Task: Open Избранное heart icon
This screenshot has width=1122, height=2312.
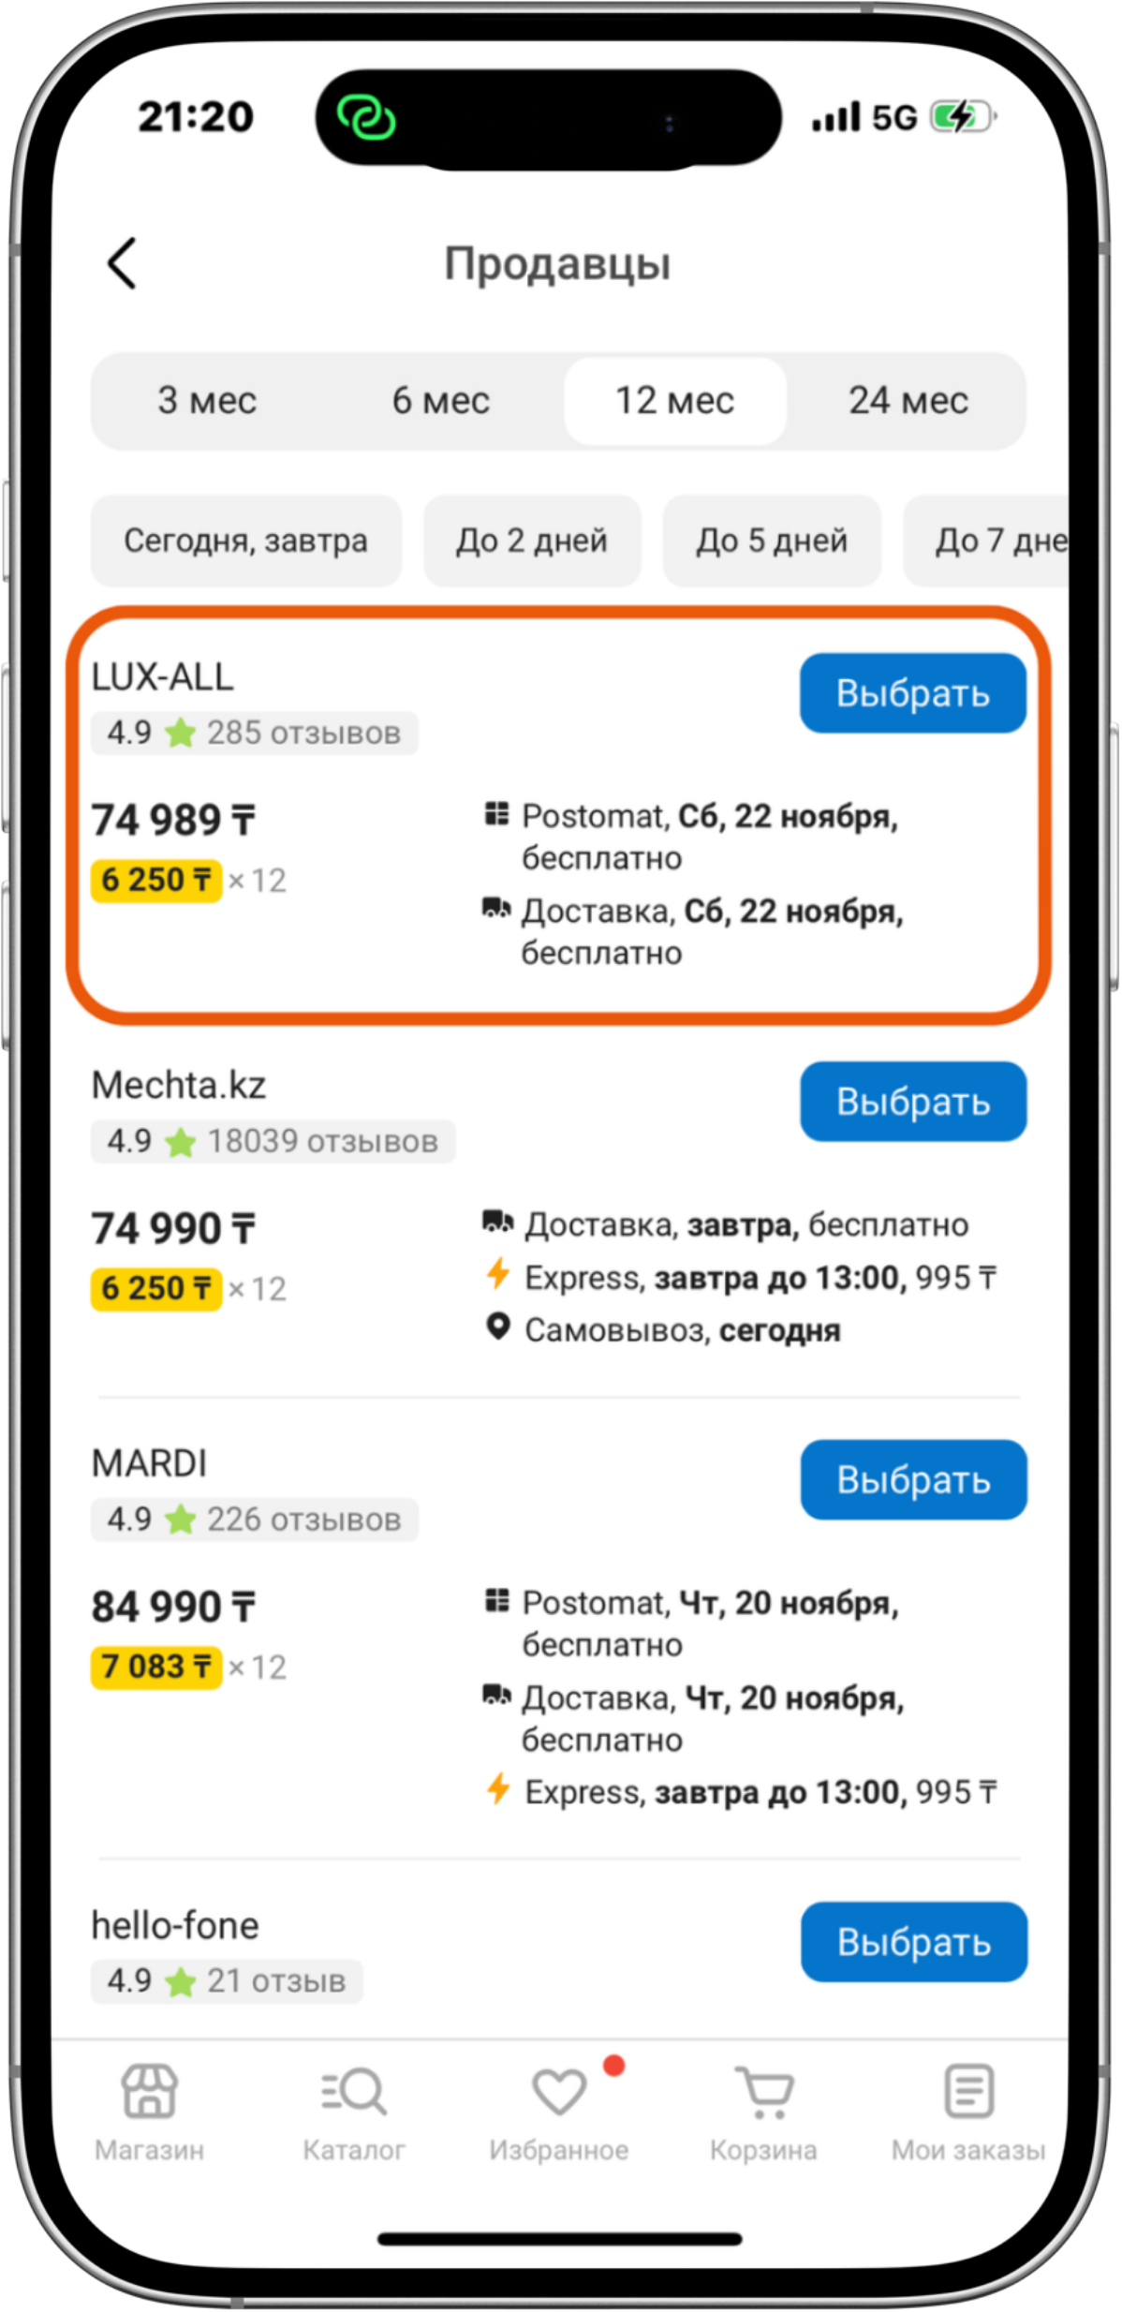Action: pyautogui.click(x=559, y=2091)
